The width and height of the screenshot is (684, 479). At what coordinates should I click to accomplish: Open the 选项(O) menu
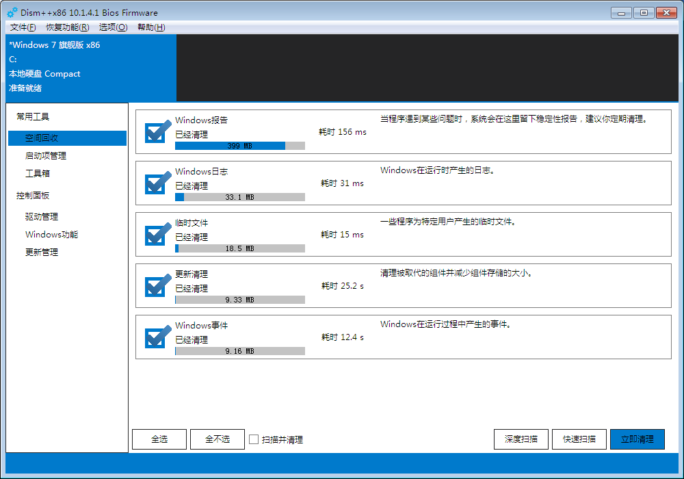[x=113, y=27]
